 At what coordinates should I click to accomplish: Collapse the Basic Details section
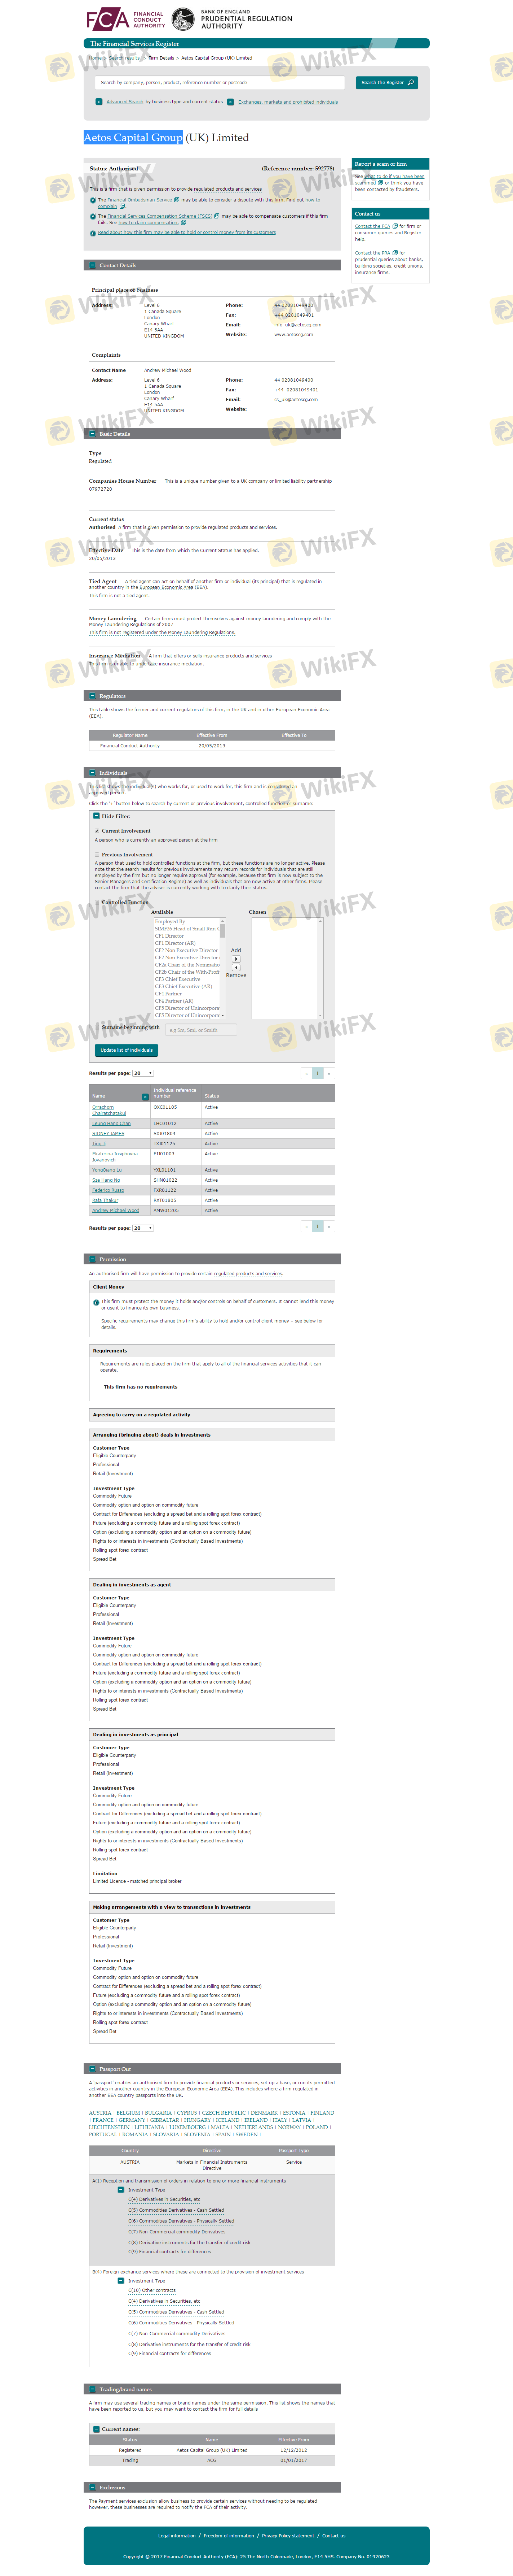coord(92,434)
